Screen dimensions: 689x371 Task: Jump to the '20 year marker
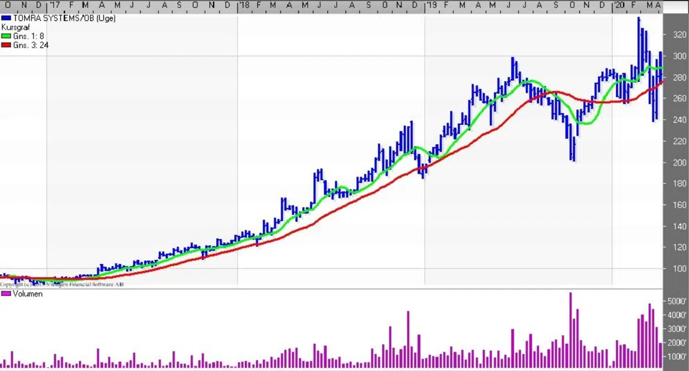(619, 5)
